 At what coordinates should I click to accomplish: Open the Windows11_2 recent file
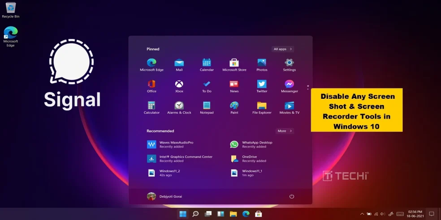[x=151, y=173]
